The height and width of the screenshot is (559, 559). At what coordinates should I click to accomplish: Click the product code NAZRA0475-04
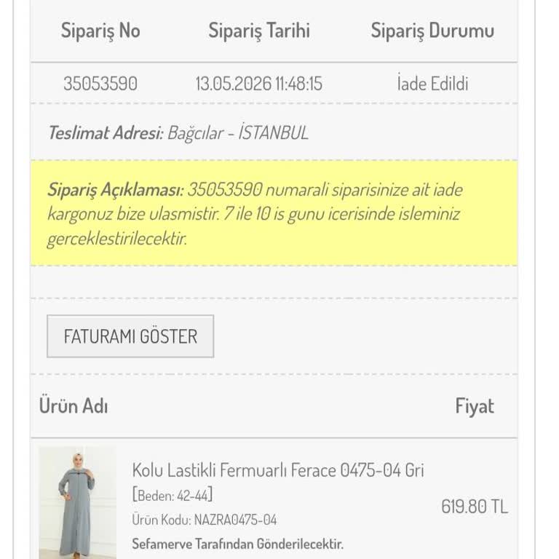coord(235,520)
